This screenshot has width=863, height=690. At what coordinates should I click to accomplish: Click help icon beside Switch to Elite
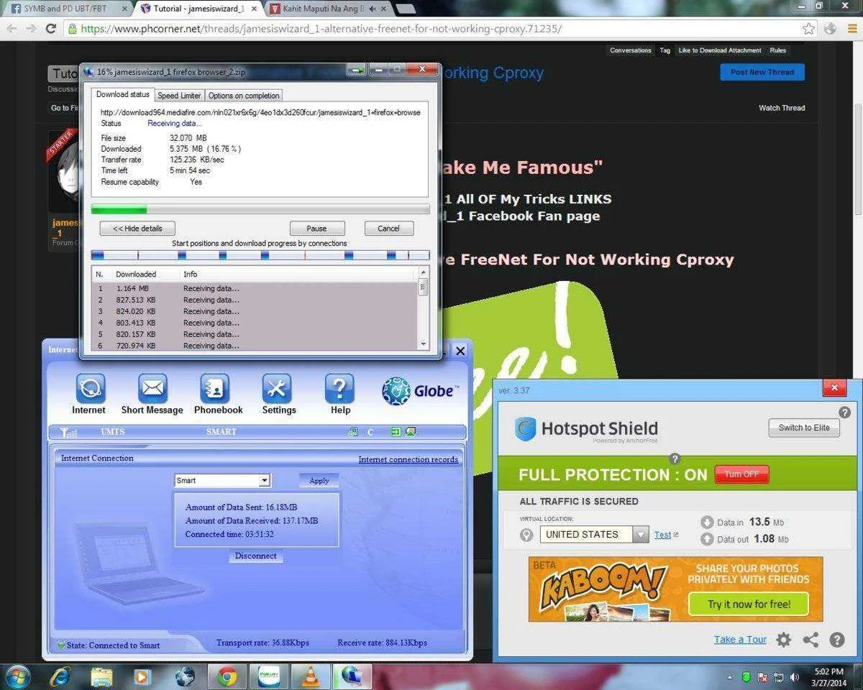[845, 413]
